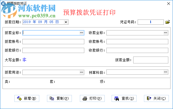This screenshot has width=173, height=109.
Task: Click the 打印(P) print button
Action: 92,98
